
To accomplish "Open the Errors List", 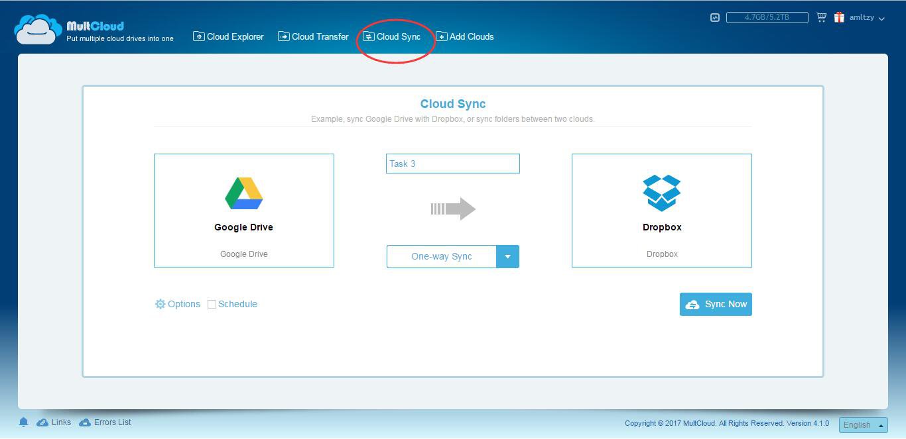I will click(x=105, y=422).
